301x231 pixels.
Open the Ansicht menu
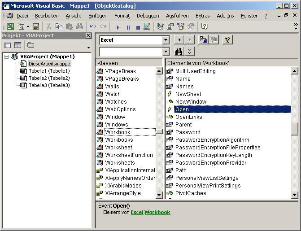point(73,16)
